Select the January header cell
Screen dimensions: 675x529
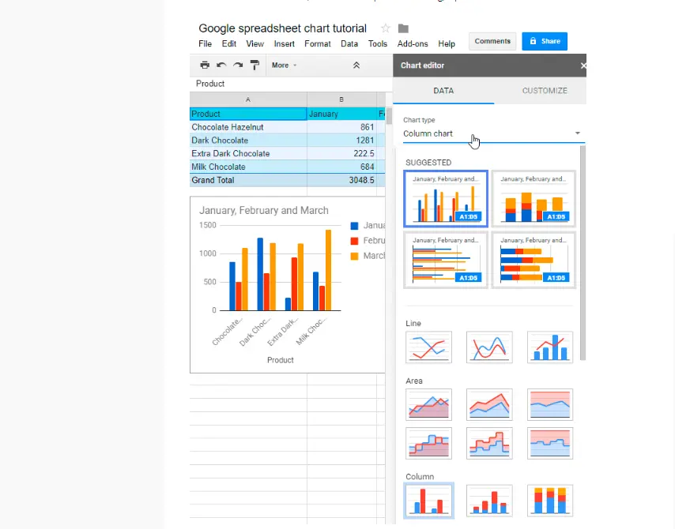pos(341,114)
